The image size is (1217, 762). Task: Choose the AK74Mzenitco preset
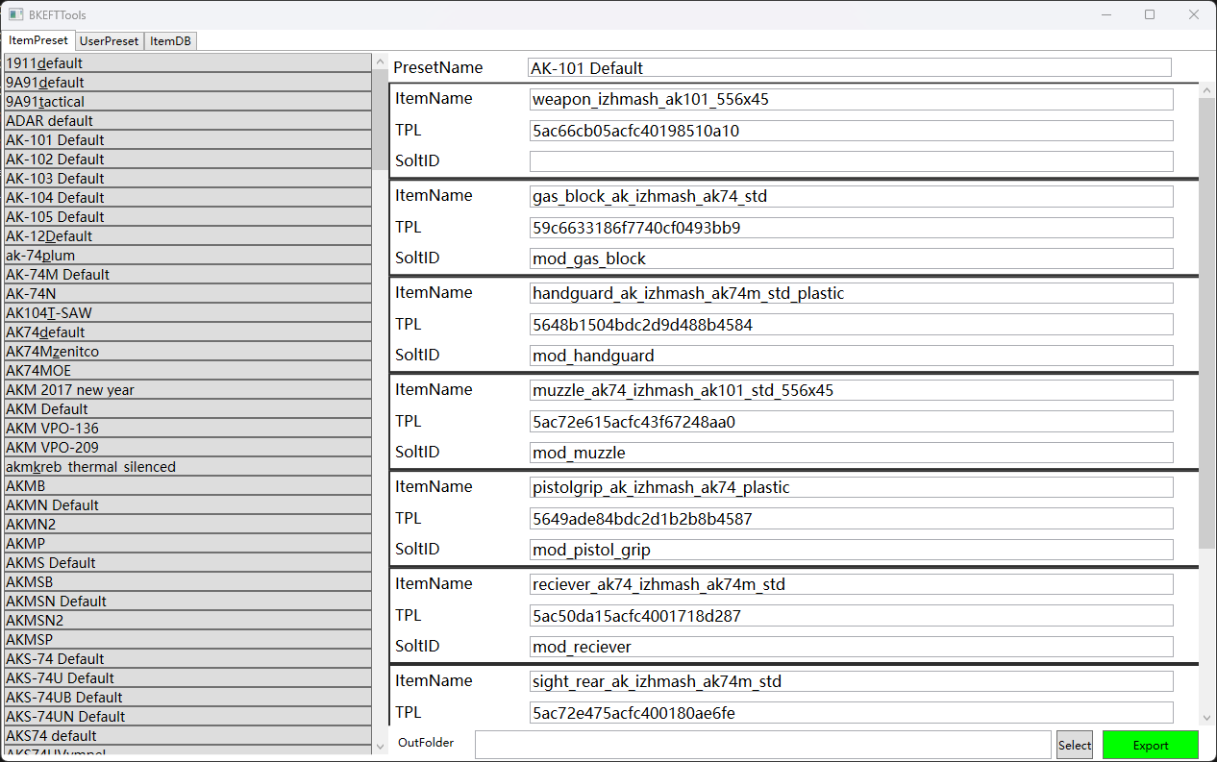187,352
